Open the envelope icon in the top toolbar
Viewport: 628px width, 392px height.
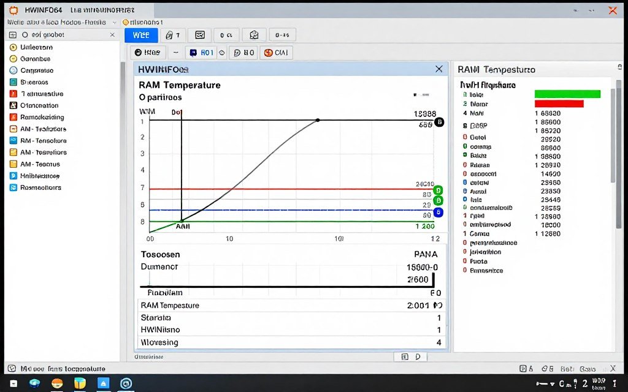(199, 35)
